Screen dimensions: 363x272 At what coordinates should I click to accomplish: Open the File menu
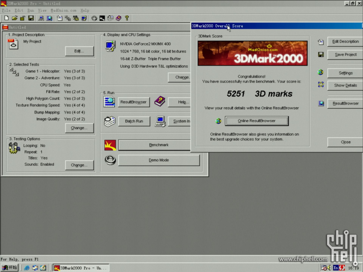(6, 10)
